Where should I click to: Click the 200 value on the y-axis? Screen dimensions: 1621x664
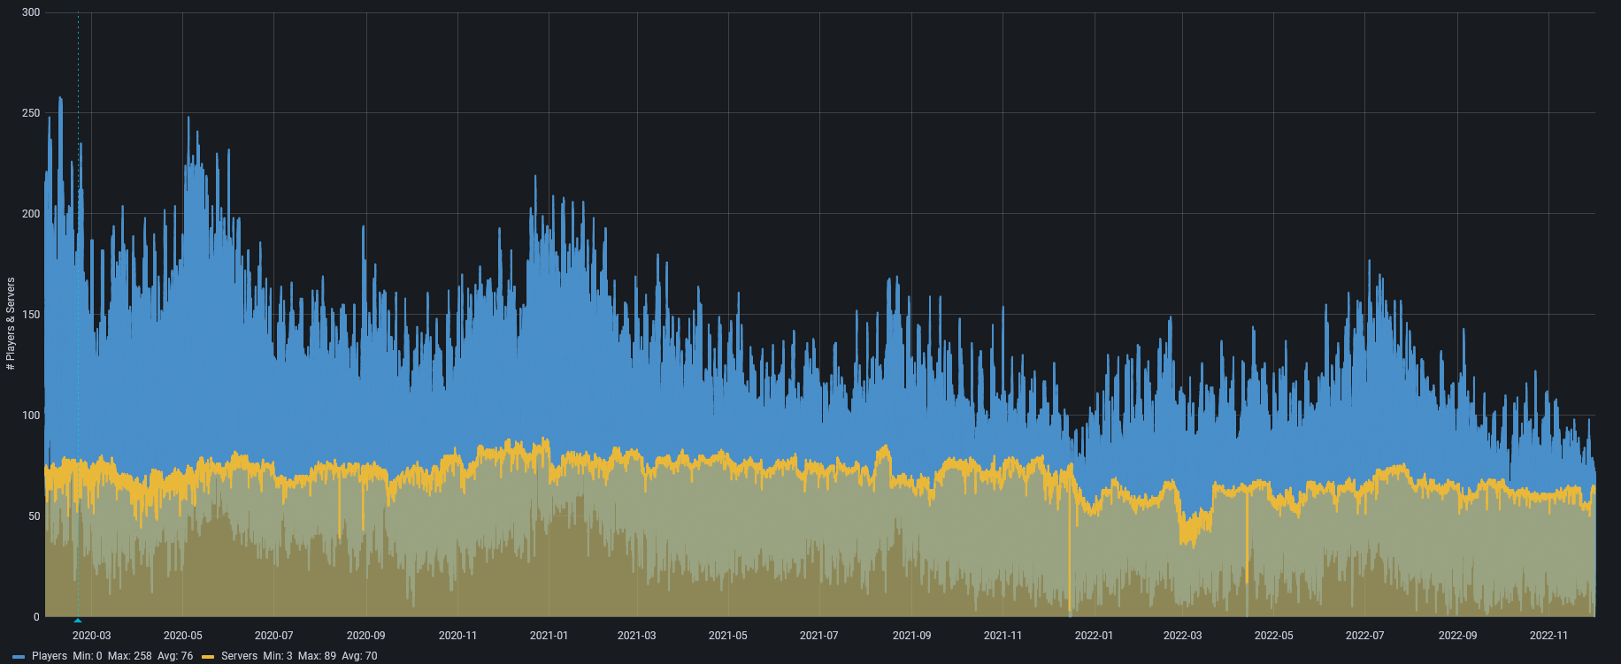pyautogui.click(x=31, y=214)
